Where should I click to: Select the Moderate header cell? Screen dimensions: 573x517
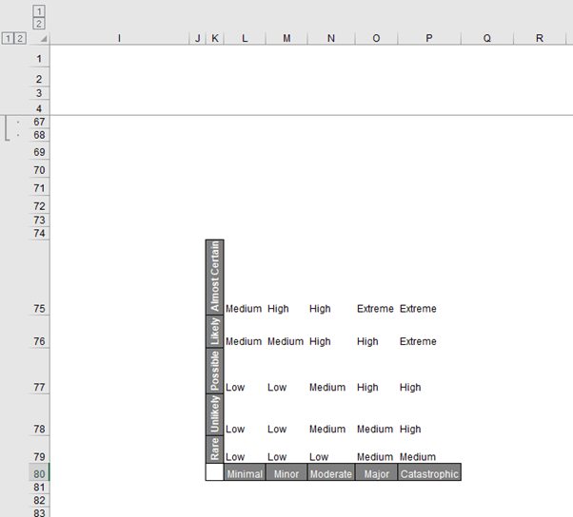click(x=330, y=473)
